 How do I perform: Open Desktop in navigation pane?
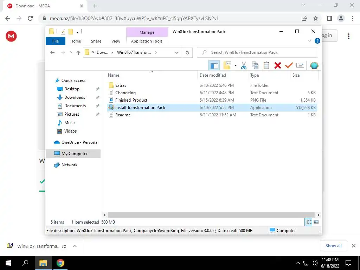pos(72,89)
